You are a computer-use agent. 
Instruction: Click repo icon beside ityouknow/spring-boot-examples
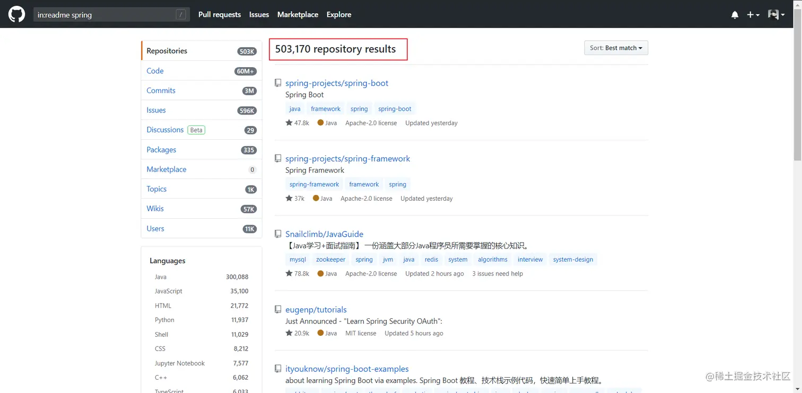point(278,369)
